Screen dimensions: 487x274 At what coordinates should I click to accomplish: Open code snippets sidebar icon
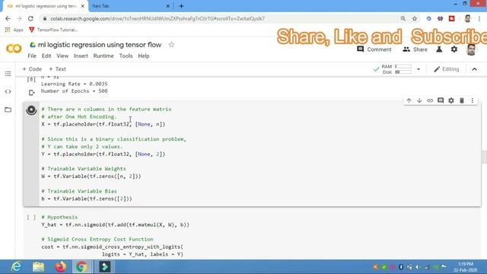(x=8, y=91)
